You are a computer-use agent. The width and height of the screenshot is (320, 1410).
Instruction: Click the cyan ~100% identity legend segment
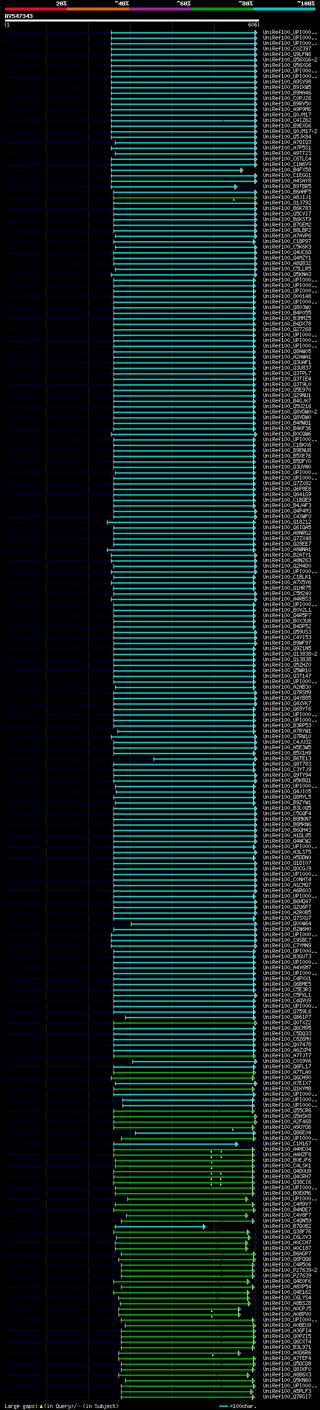(284, 9)
